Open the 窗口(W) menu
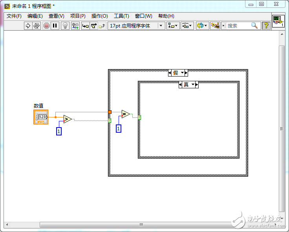The image size is (289, 232). (144, 16)
